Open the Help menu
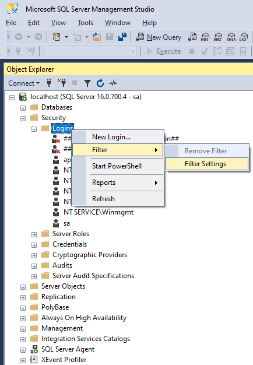The width and height of the screenshot is (253, 365). [x=149, y=23]
